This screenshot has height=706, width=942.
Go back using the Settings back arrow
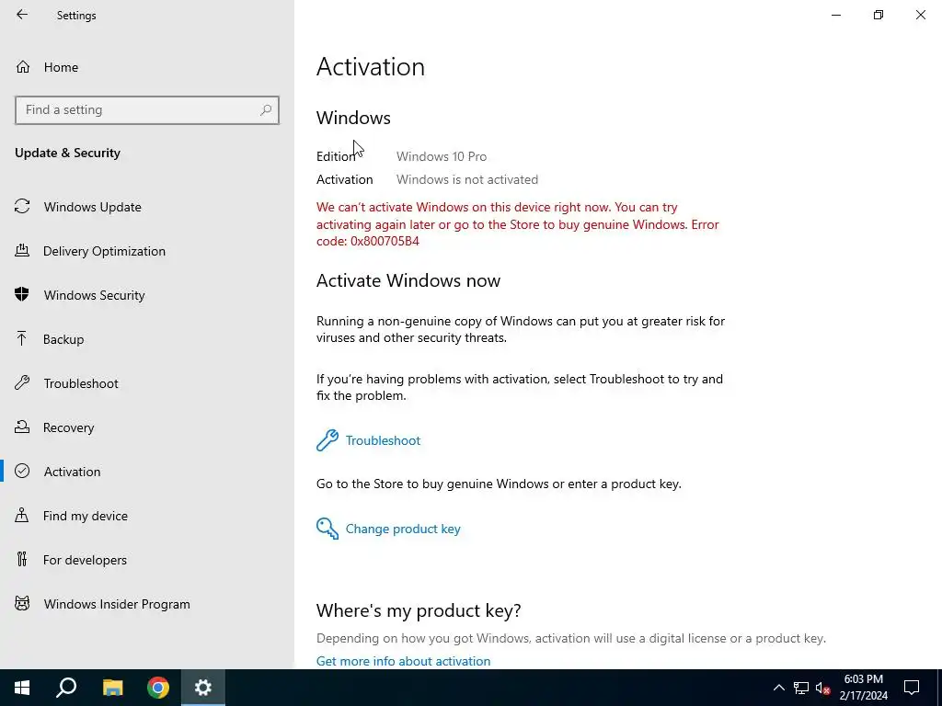point(22,15)
